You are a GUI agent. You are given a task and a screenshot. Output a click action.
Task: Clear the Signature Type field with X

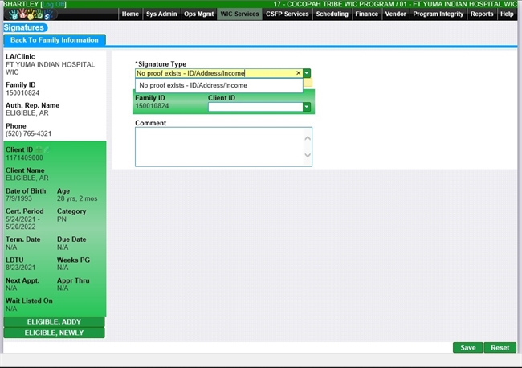(298, 73)
